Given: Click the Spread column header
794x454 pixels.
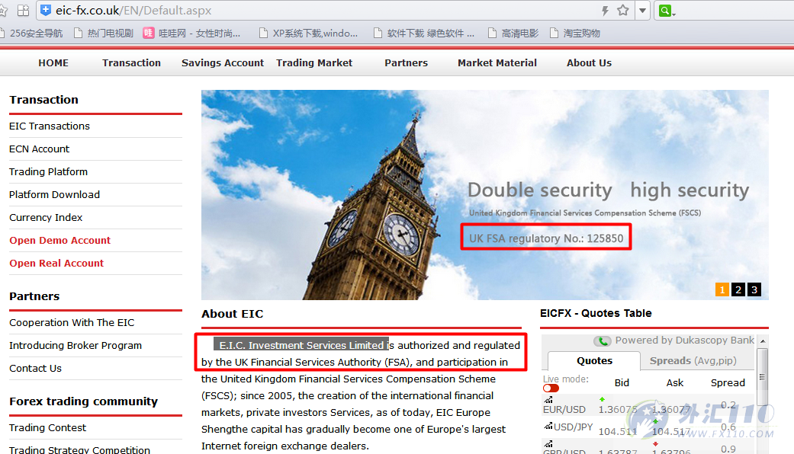Looking at the screenshot, I should point(728,383).
